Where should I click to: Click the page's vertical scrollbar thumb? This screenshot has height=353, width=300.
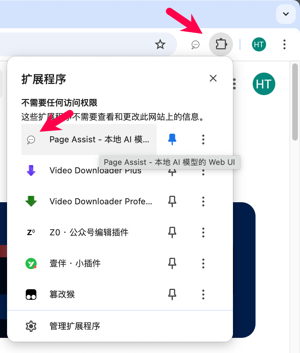(x=295, y=102)
